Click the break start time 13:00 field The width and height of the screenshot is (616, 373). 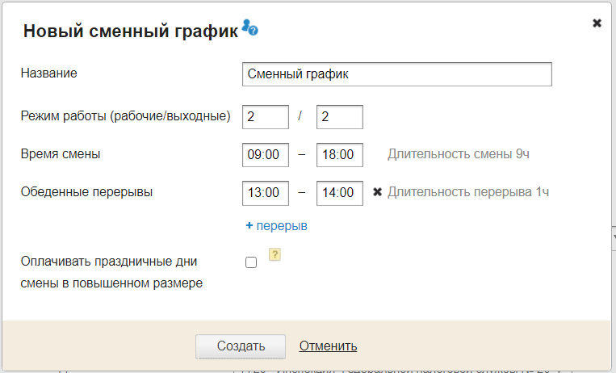265,193
